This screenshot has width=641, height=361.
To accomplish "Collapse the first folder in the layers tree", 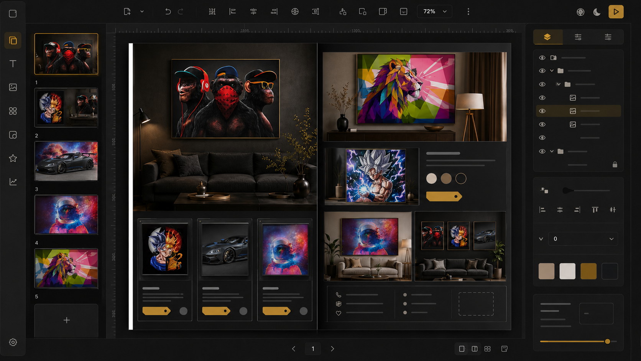I will coord(552,71).
